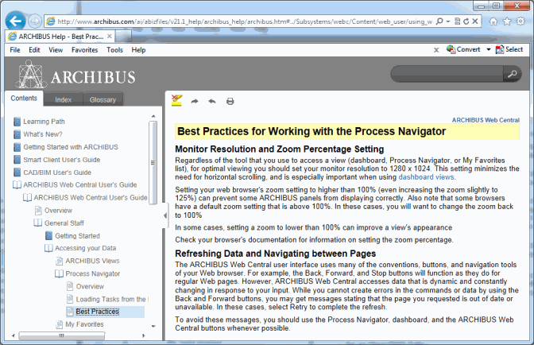The height and width of the screenshot is (345, 534).
Task: Click the contents pane scroll left arrow
Action: coord(14,335)
